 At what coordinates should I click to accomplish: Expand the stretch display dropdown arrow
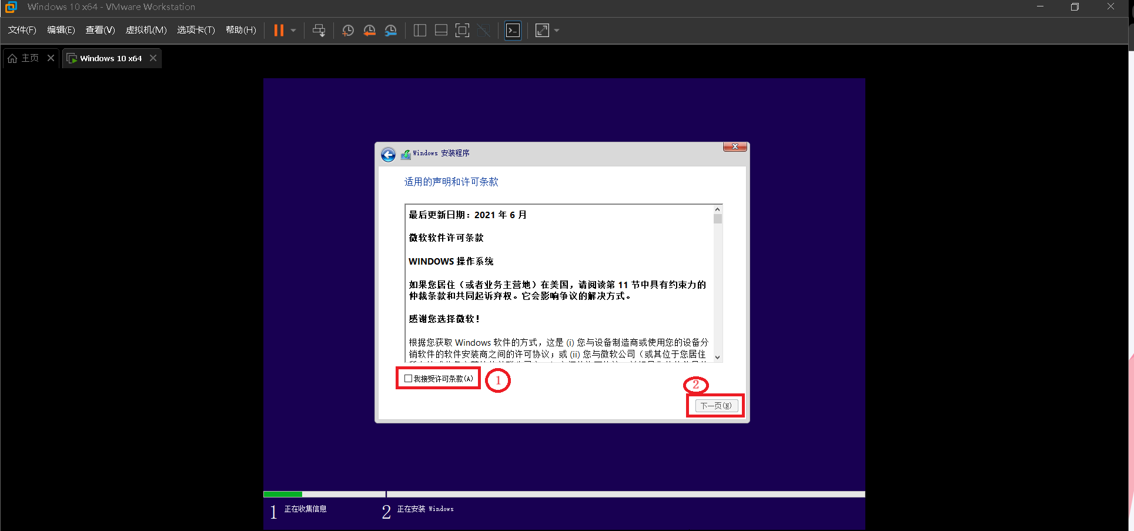557,31
